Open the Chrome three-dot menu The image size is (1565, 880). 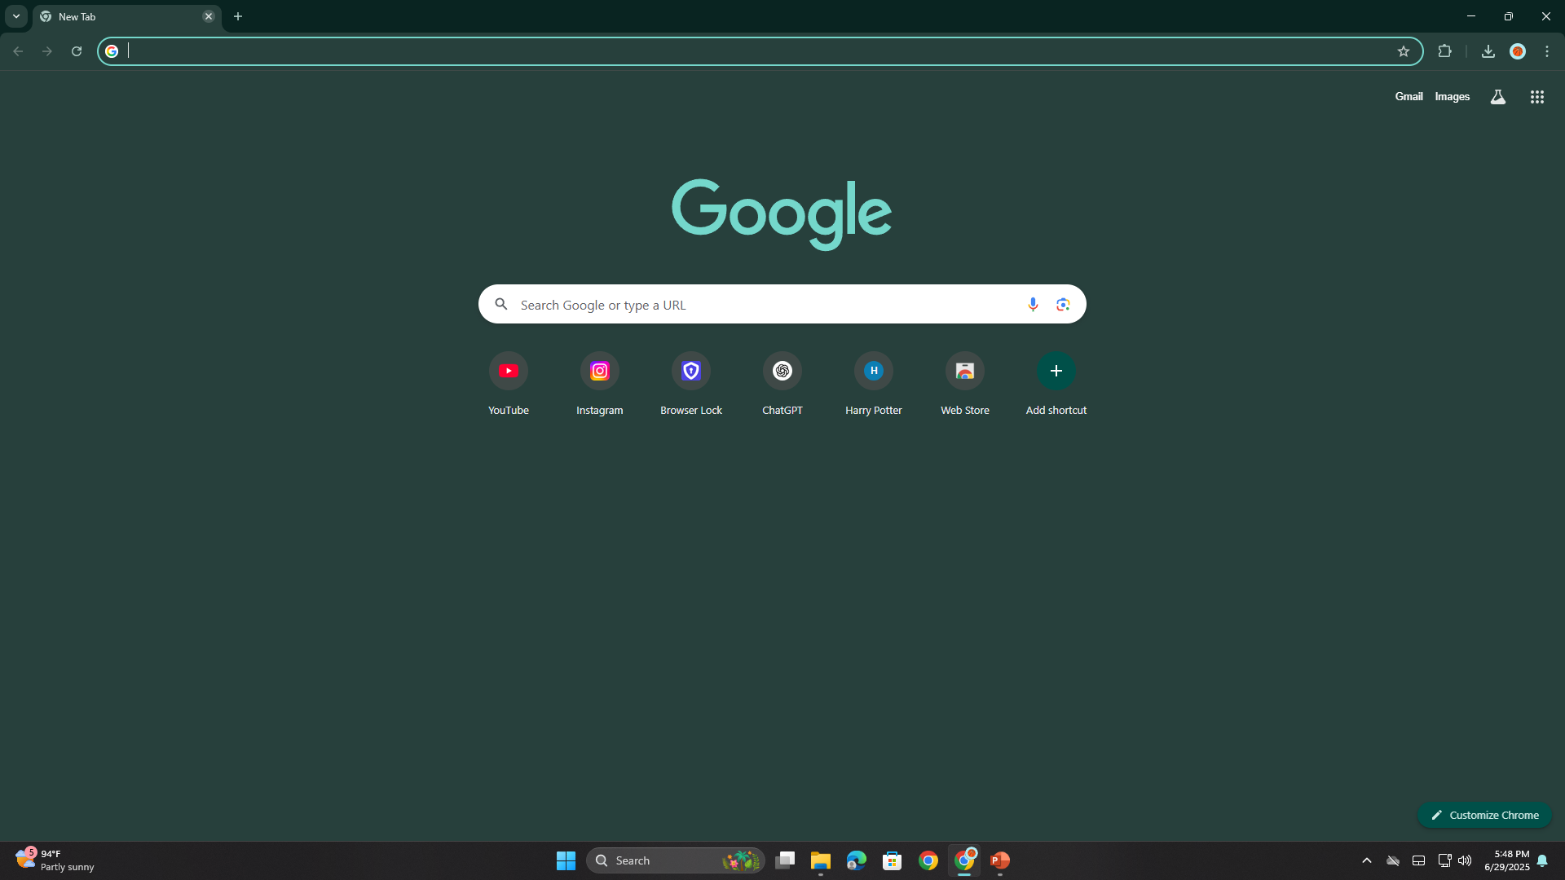point(1547,51)
